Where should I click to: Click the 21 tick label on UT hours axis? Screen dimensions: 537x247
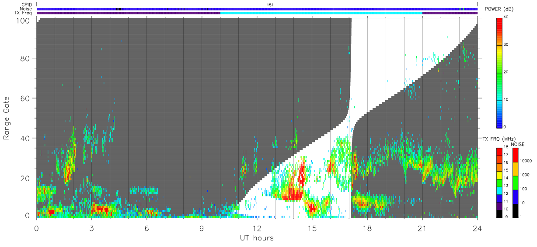coord(422,228)
